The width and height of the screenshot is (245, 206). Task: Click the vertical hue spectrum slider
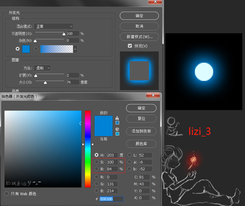(88, 149)
